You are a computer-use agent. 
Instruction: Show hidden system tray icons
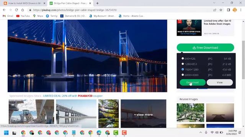coord(201,132)
